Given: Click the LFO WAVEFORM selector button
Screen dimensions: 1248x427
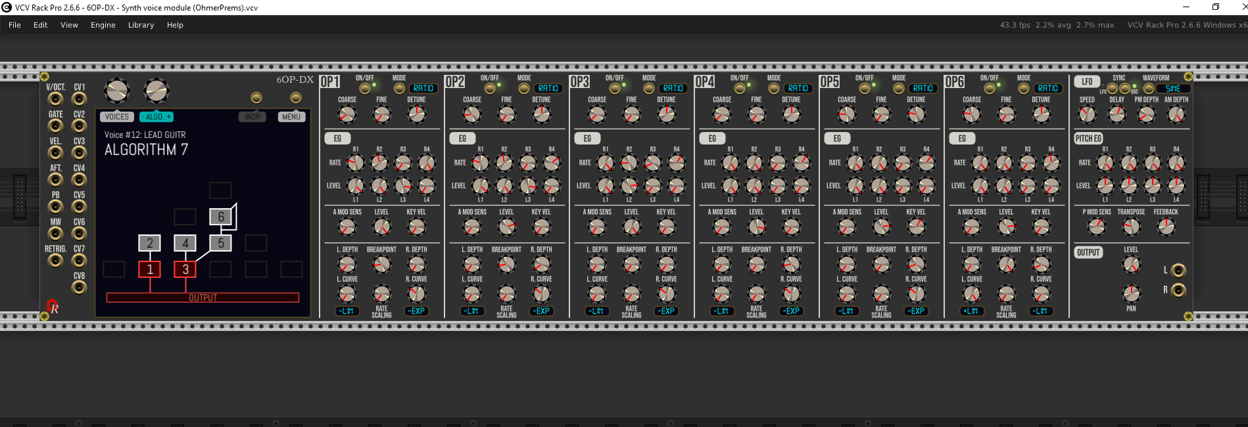Looking at the screenshot, I should [x=1148, y=88].
